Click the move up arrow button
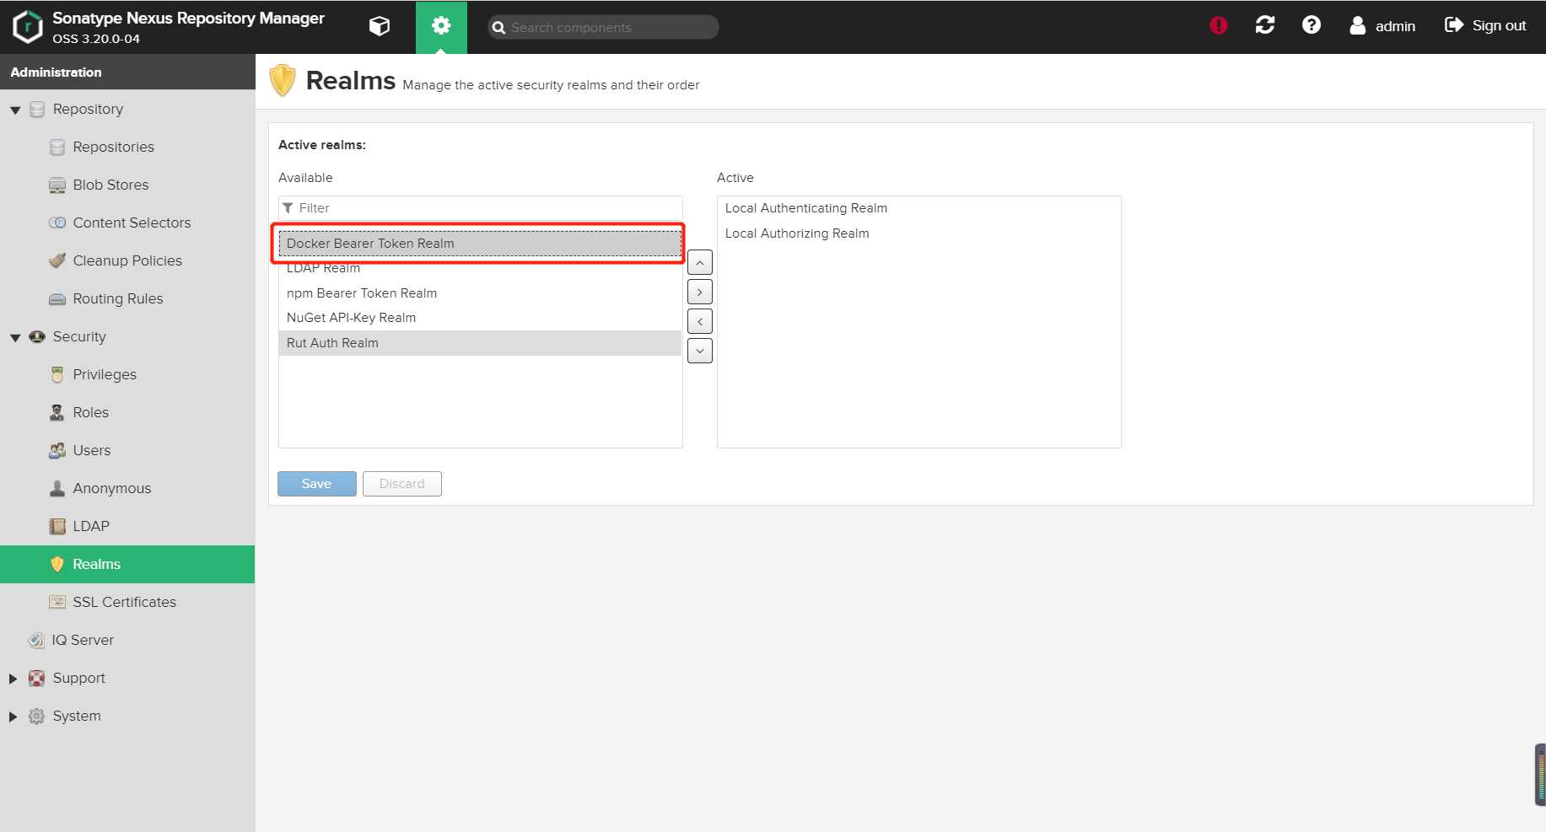The image size is (1546, 832). point(700,263)
